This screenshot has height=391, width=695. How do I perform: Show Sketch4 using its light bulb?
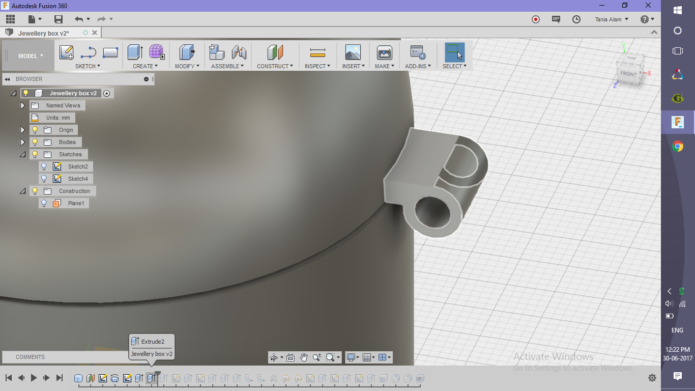tap(44, 179)
